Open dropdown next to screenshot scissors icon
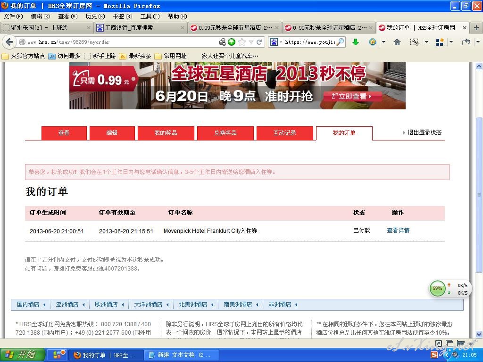 pyautogui.click(x=426, y=42)
